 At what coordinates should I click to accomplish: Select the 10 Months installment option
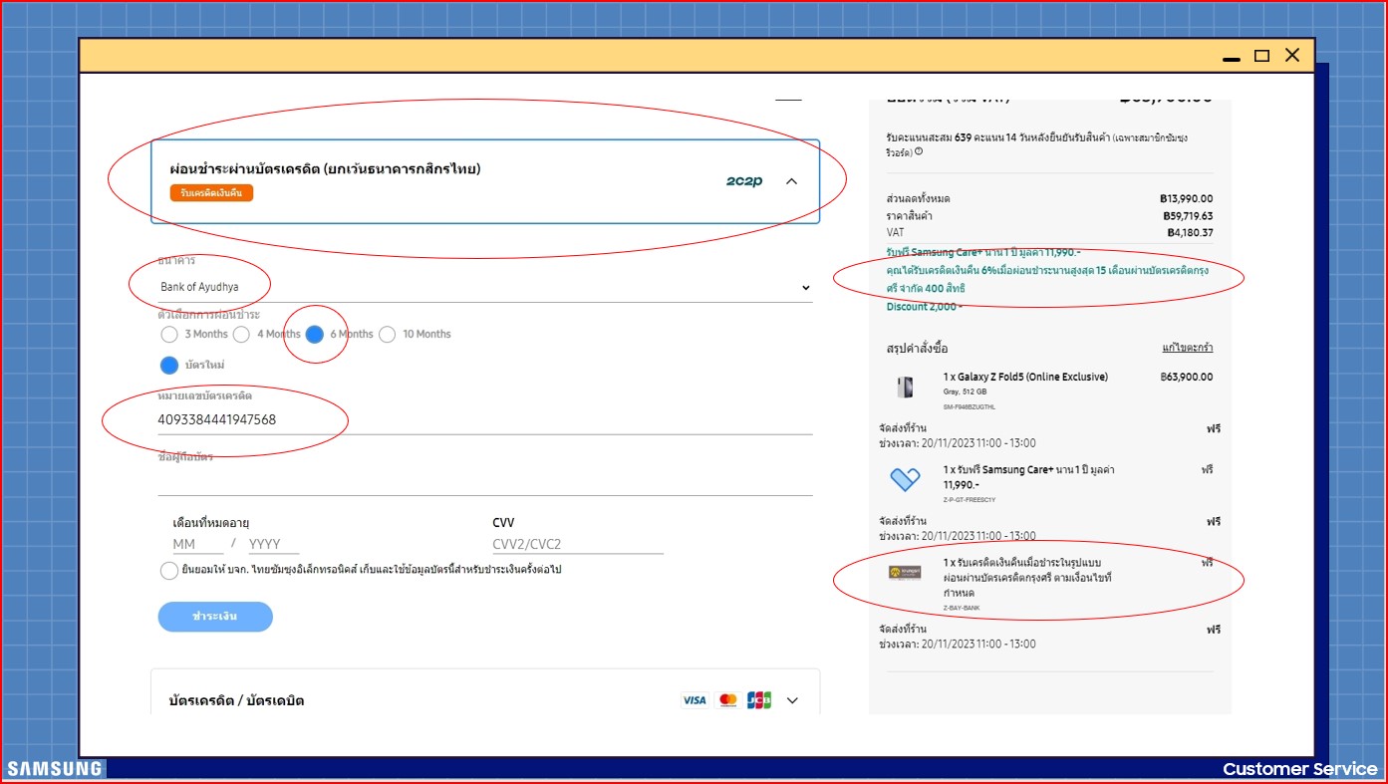point(388,335)
